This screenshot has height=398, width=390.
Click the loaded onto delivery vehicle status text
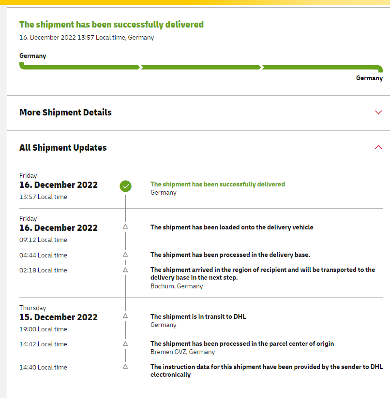(x=231, y=227)
